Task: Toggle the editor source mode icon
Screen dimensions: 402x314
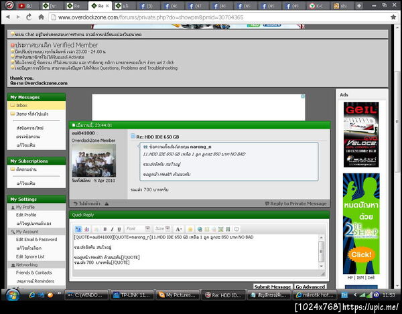Action: pyautogui.click(x=78, y=229)
